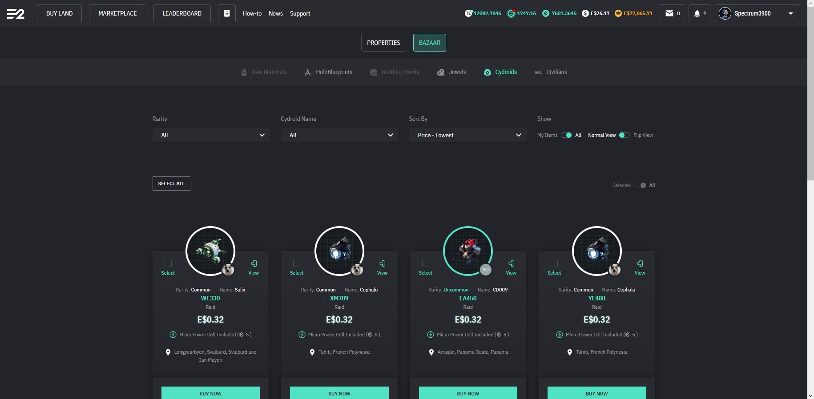Click the Cephalo XM789 cydroid thumbnail

[339, 251]
